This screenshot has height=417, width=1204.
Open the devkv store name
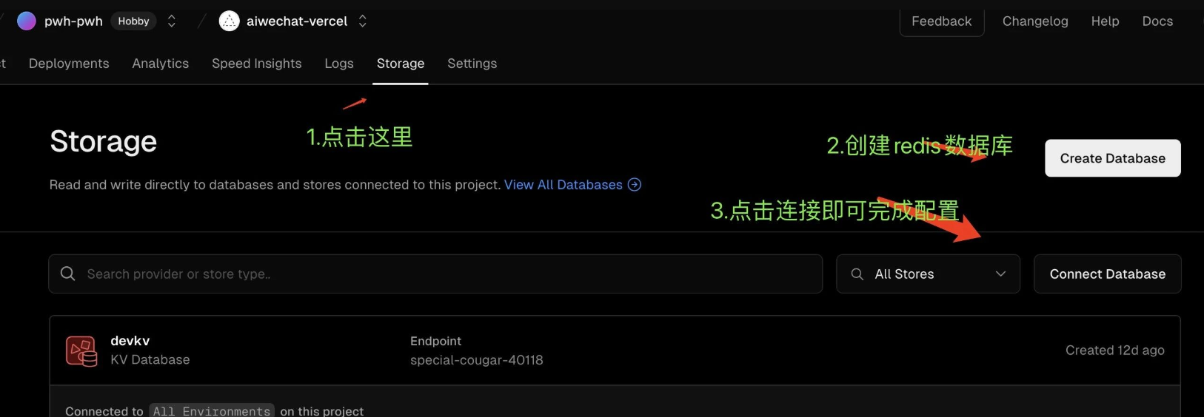[x=130, y=341]
